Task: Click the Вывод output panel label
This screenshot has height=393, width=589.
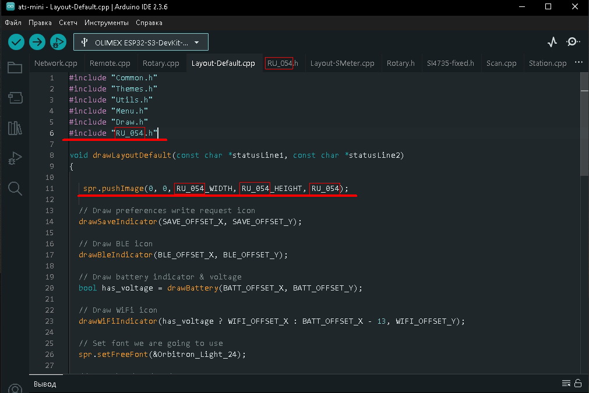Action: pos(45,384)
